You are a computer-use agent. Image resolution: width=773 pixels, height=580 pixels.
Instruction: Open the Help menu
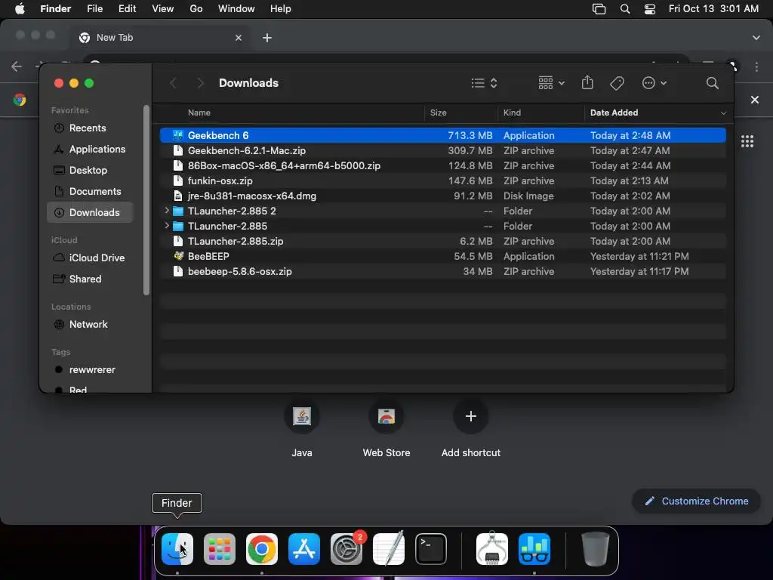[x=281, y=9]
